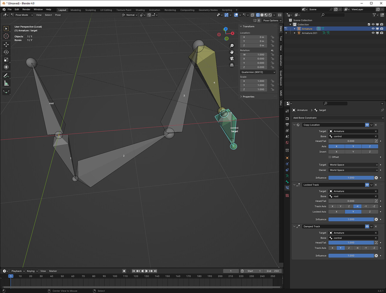This screenshot has width=386, height=293.
Task: Open the Pose Options popover
Action: point(272,21)
